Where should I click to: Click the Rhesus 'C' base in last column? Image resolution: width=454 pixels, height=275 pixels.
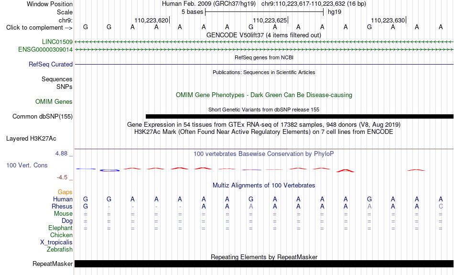441,206
